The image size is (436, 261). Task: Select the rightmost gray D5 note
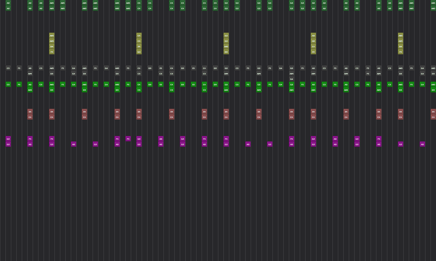[x=433, y=73]
